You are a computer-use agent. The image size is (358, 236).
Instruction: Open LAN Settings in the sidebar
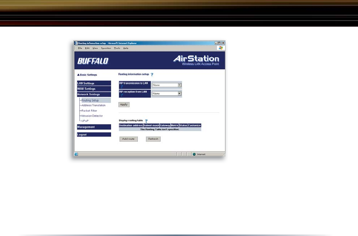94,83
